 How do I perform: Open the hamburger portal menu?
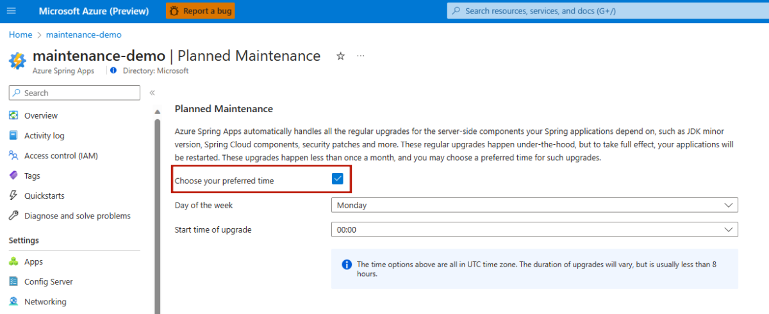pos(12,11)
